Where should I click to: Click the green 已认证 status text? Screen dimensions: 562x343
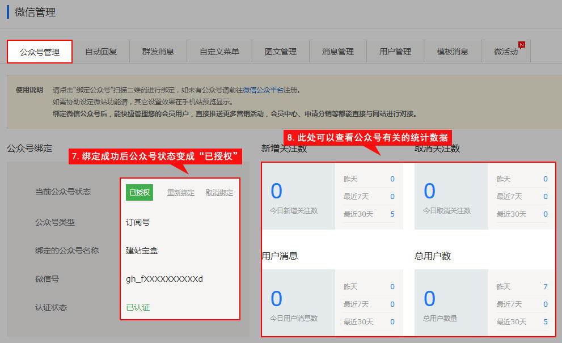click(x=138, y=307)
